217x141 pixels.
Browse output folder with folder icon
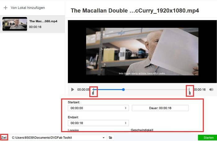(110, 138)
